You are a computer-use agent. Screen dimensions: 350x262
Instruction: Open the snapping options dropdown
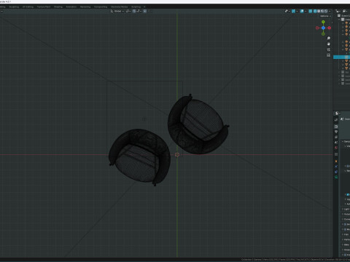[139, 11]
